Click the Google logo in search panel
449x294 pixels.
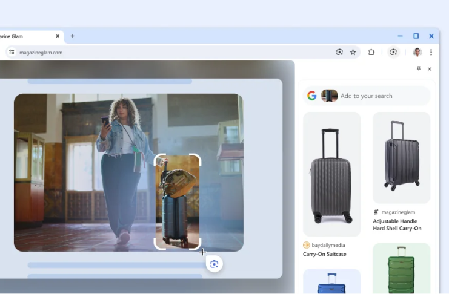tap(312, 96)
